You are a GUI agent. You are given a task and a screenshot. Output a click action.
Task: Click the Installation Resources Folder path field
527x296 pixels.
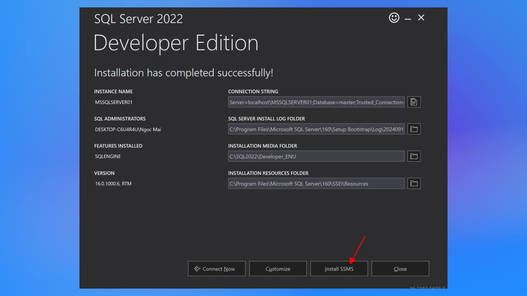[x=316, y=183]
